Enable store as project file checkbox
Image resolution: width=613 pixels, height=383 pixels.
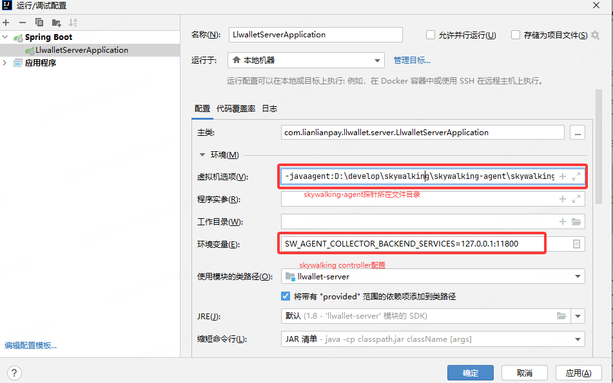tap(516, 35)
